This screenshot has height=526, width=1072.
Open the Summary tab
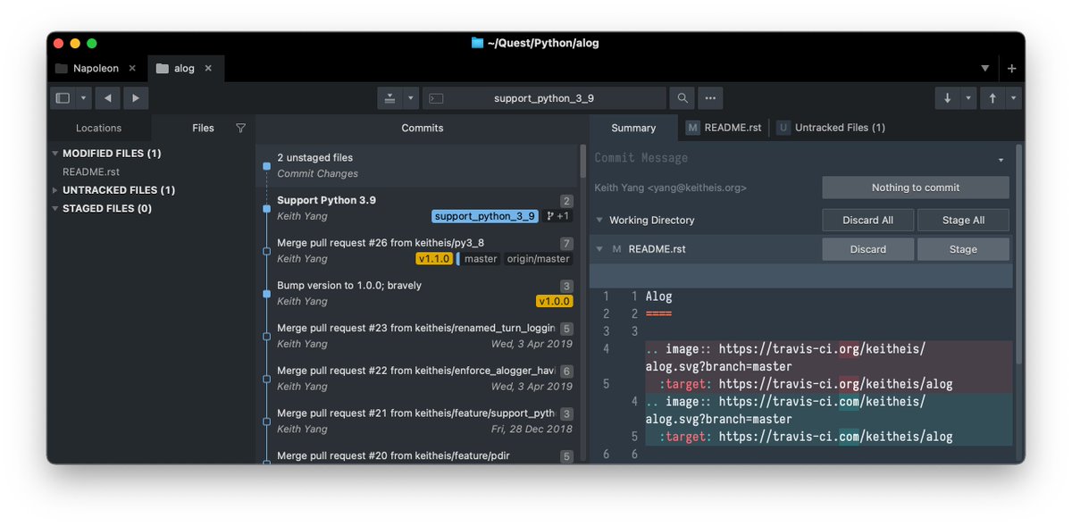tap(633, 128)
